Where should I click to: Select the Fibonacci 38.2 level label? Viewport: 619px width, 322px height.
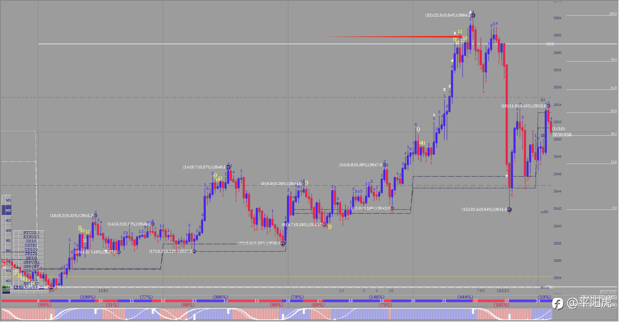coord(613,134)
